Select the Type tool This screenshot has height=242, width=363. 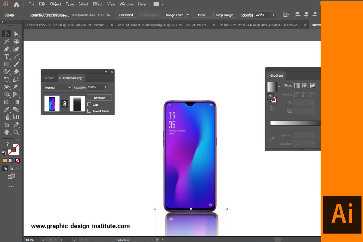point(7,57)
